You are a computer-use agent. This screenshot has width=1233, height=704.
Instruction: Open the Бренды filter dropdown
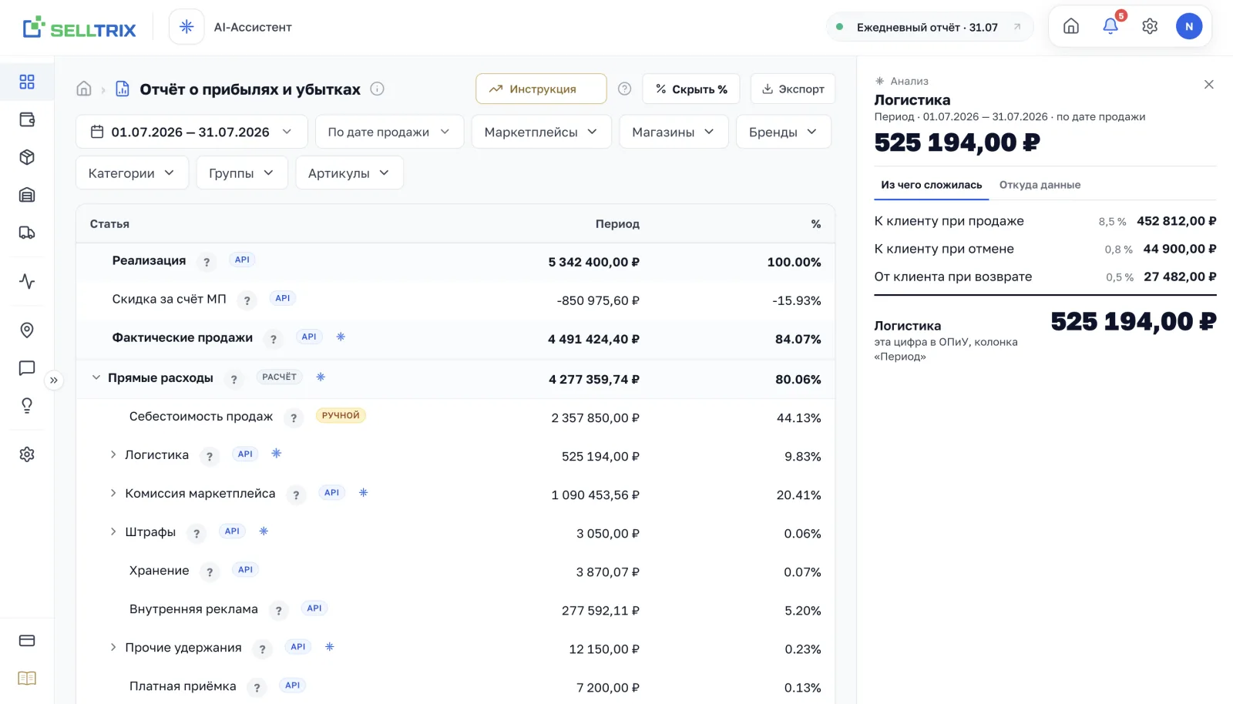[x=784, y=132]
